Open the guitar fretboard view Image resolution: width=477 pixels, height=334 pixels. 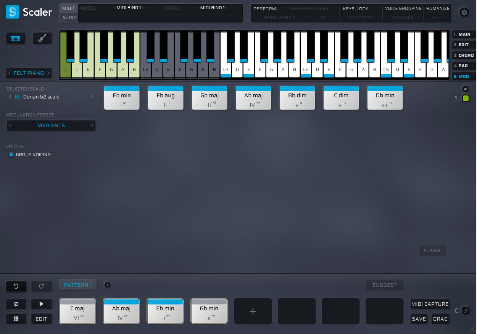pos(42,38)
